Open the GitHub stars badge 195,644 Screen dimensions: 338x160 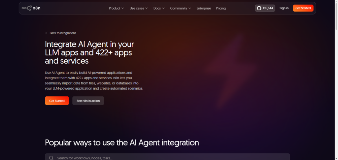265,8
